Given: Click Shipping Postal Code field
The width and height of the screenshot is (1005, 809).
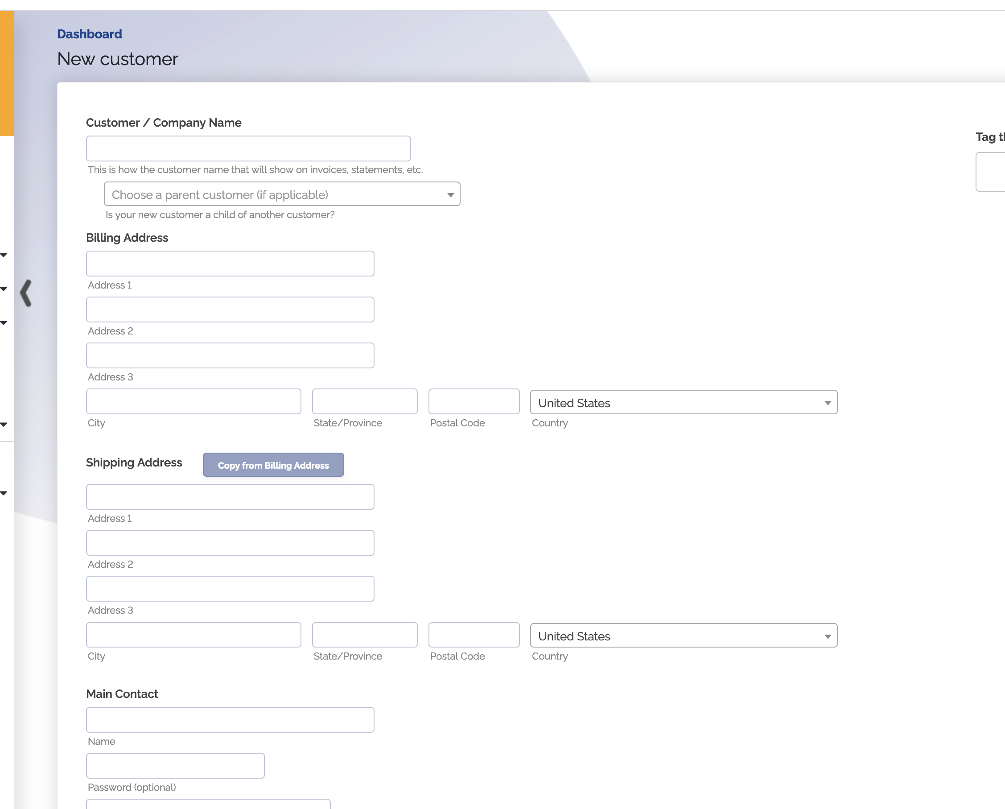Looking at the screenshot, I should (474, 635).
